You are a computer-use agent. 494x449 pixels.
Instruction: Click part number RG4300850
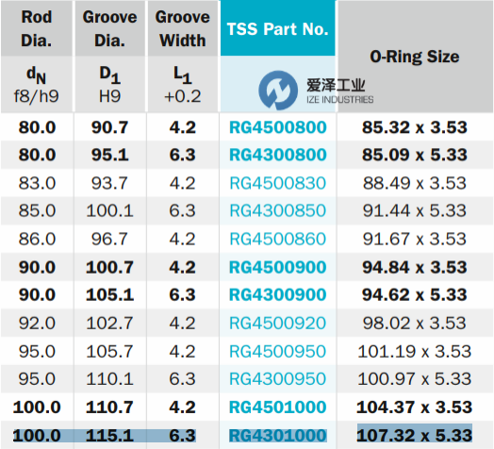point(278,210)
